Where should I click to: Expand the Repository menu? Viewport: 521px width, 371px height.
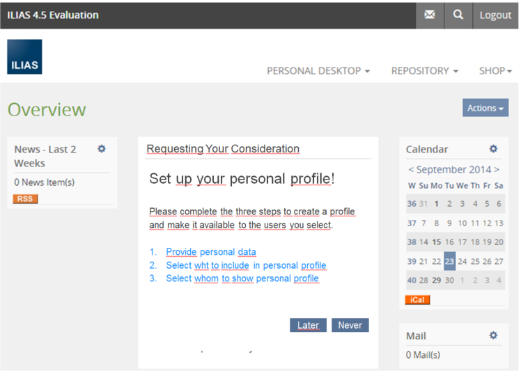424,71
